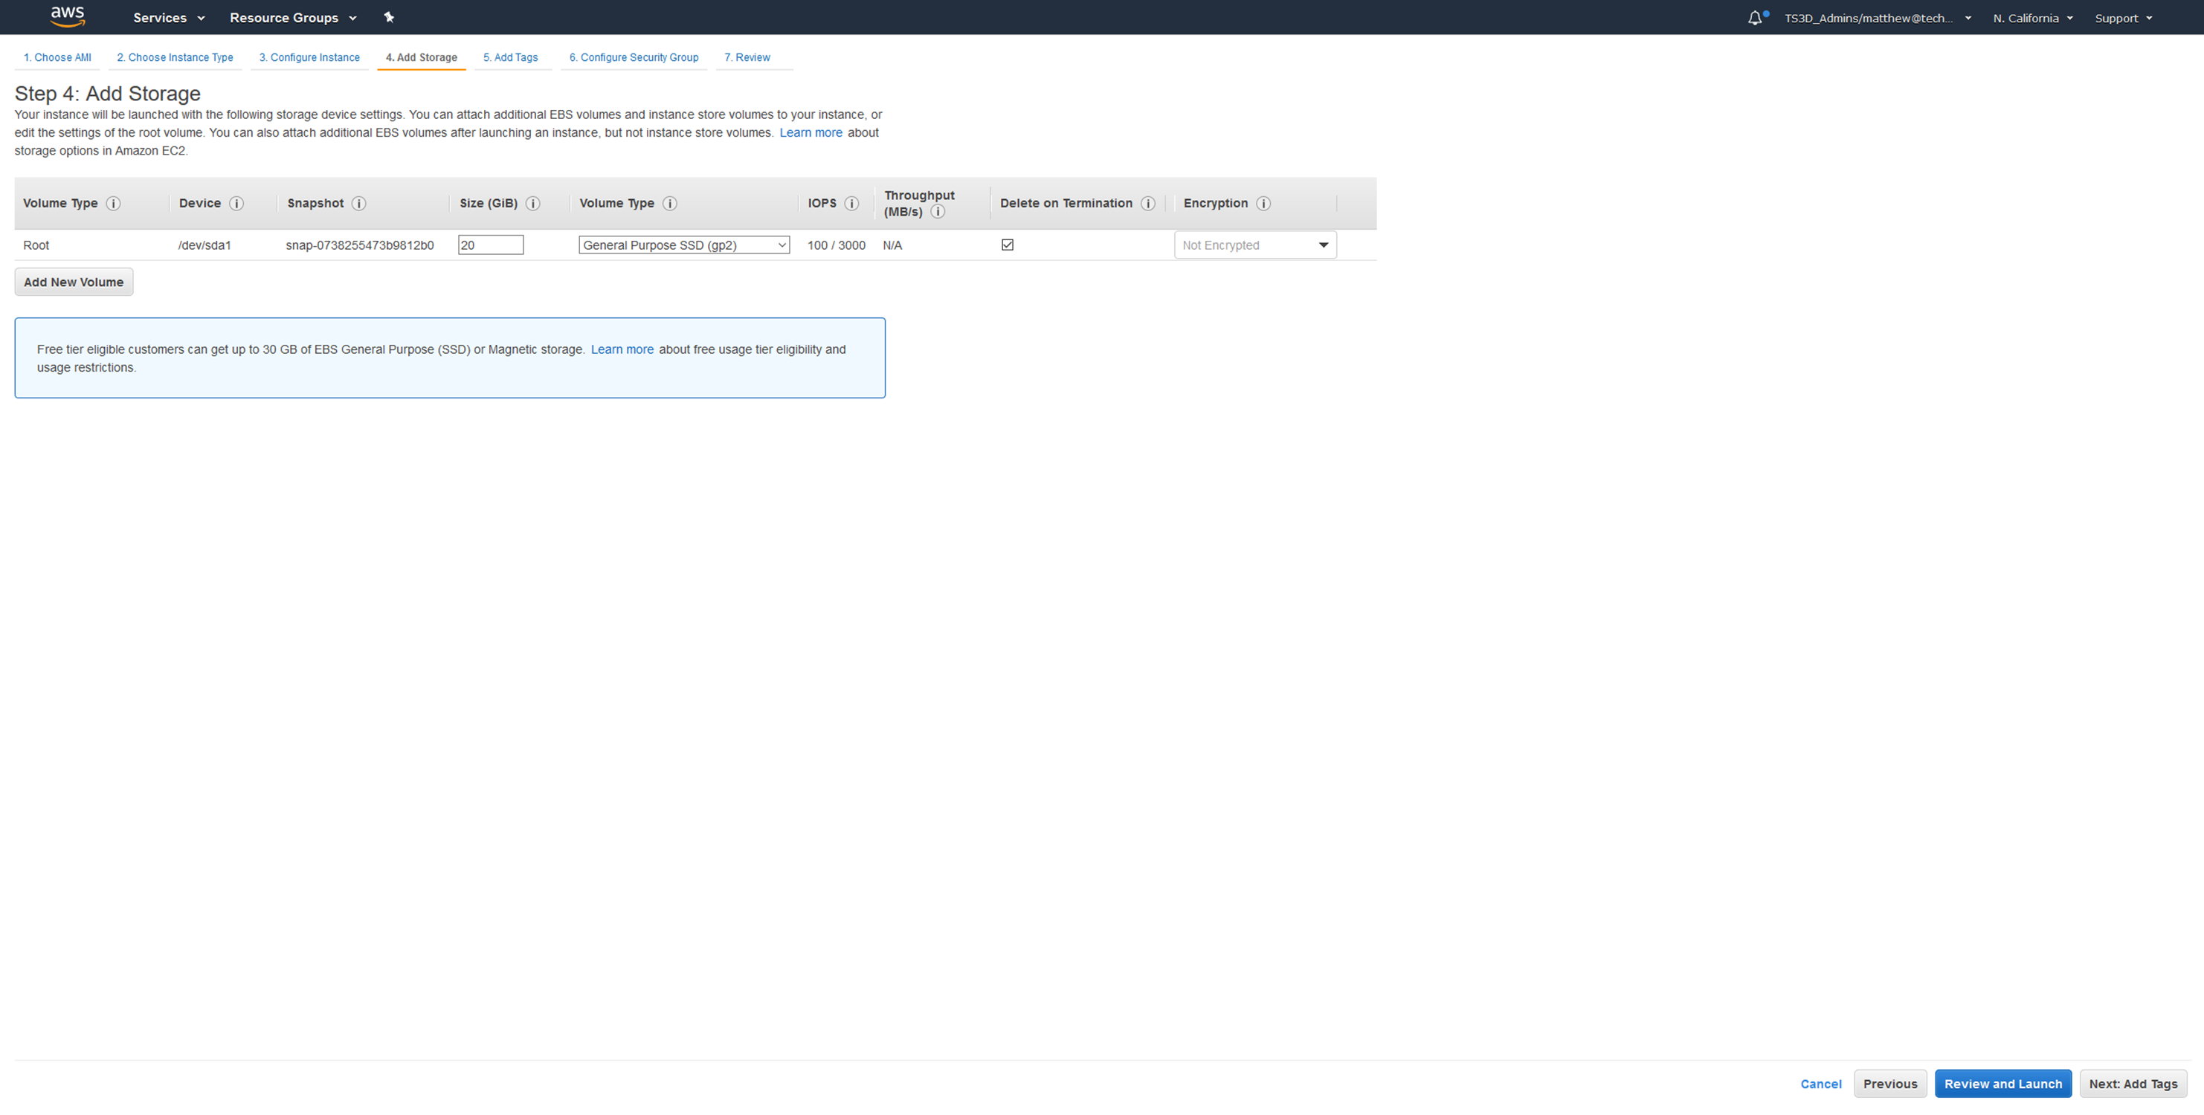Open the General Purpose SSD volume dropdown

coord(683,245)
